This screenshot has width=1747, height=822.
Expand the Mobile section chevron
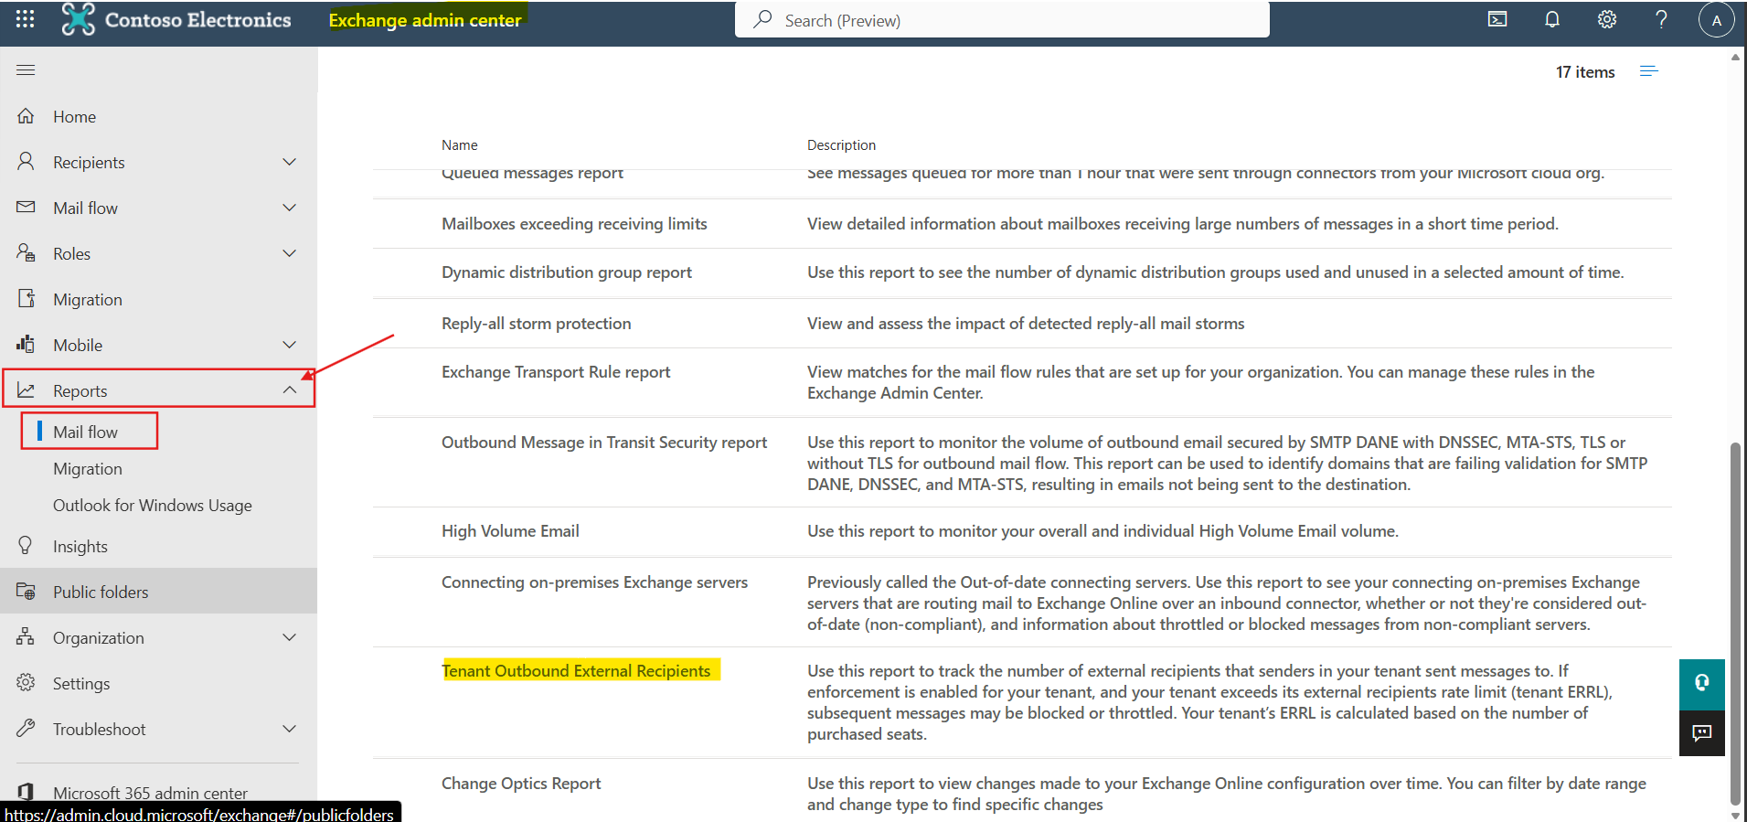(290, 345)
